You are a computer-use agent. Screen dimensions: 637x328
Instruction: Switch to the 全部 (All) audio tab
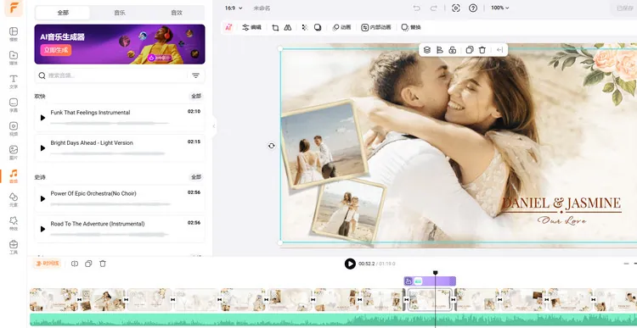tap(63, 13)
